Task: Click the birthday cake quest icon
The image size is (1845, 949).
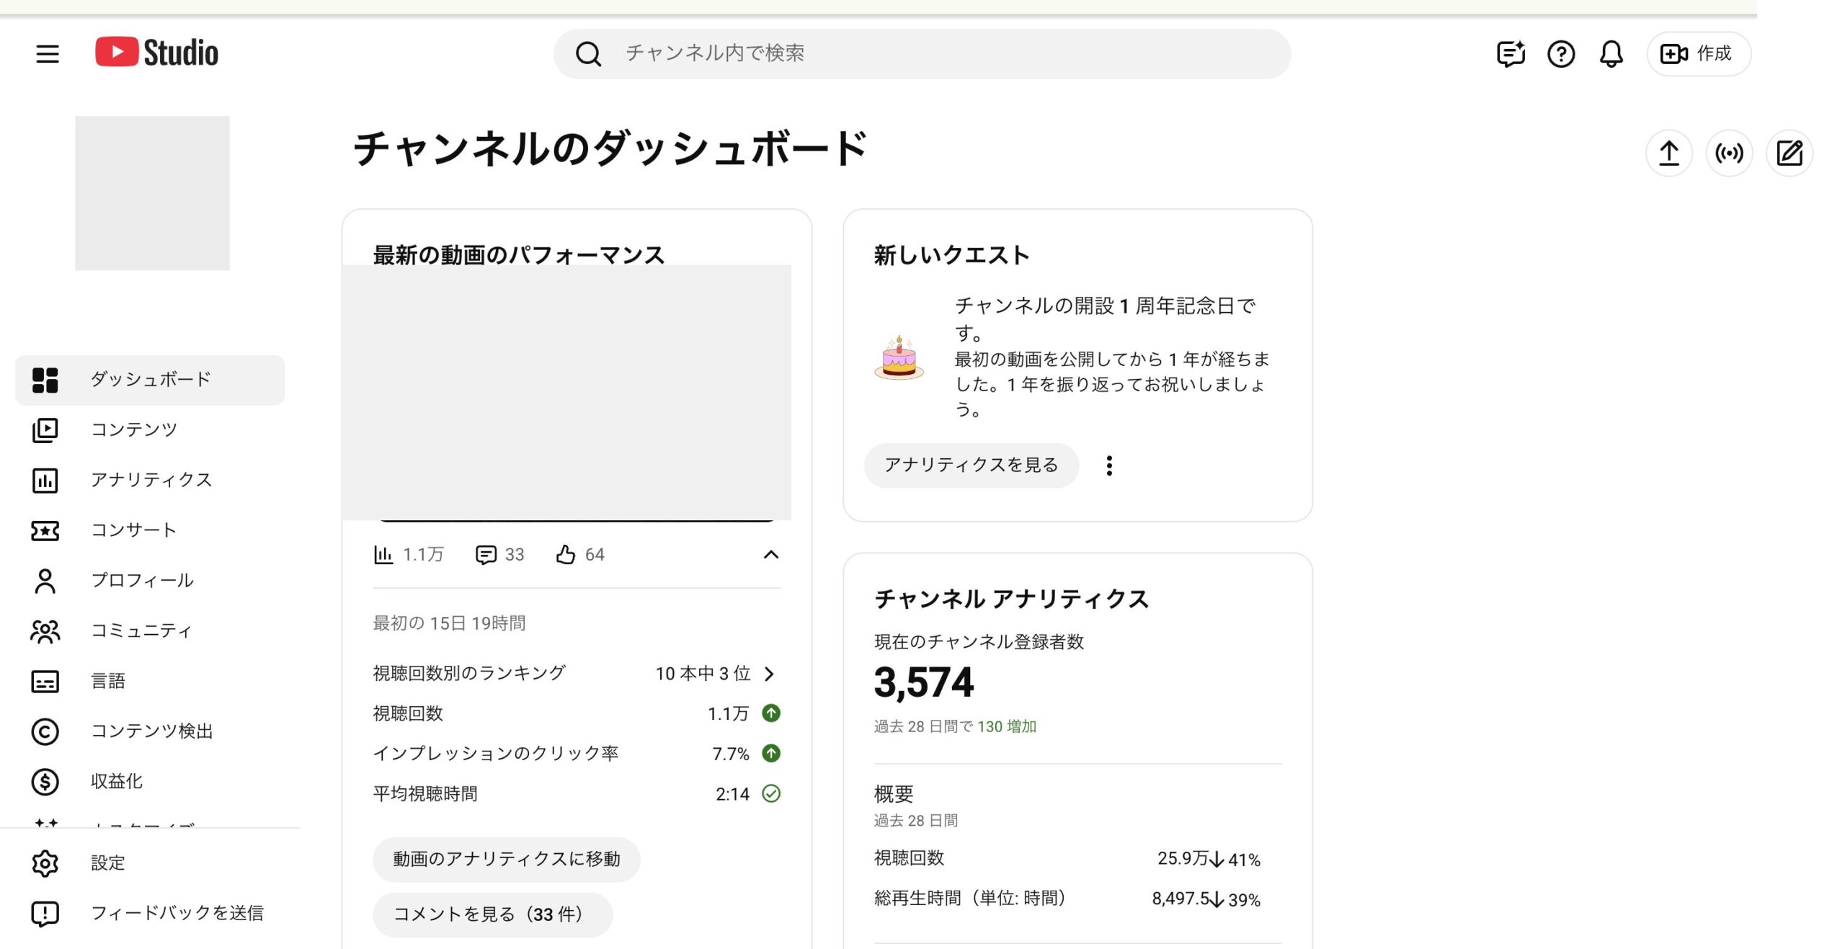Action: click(899, 357)
